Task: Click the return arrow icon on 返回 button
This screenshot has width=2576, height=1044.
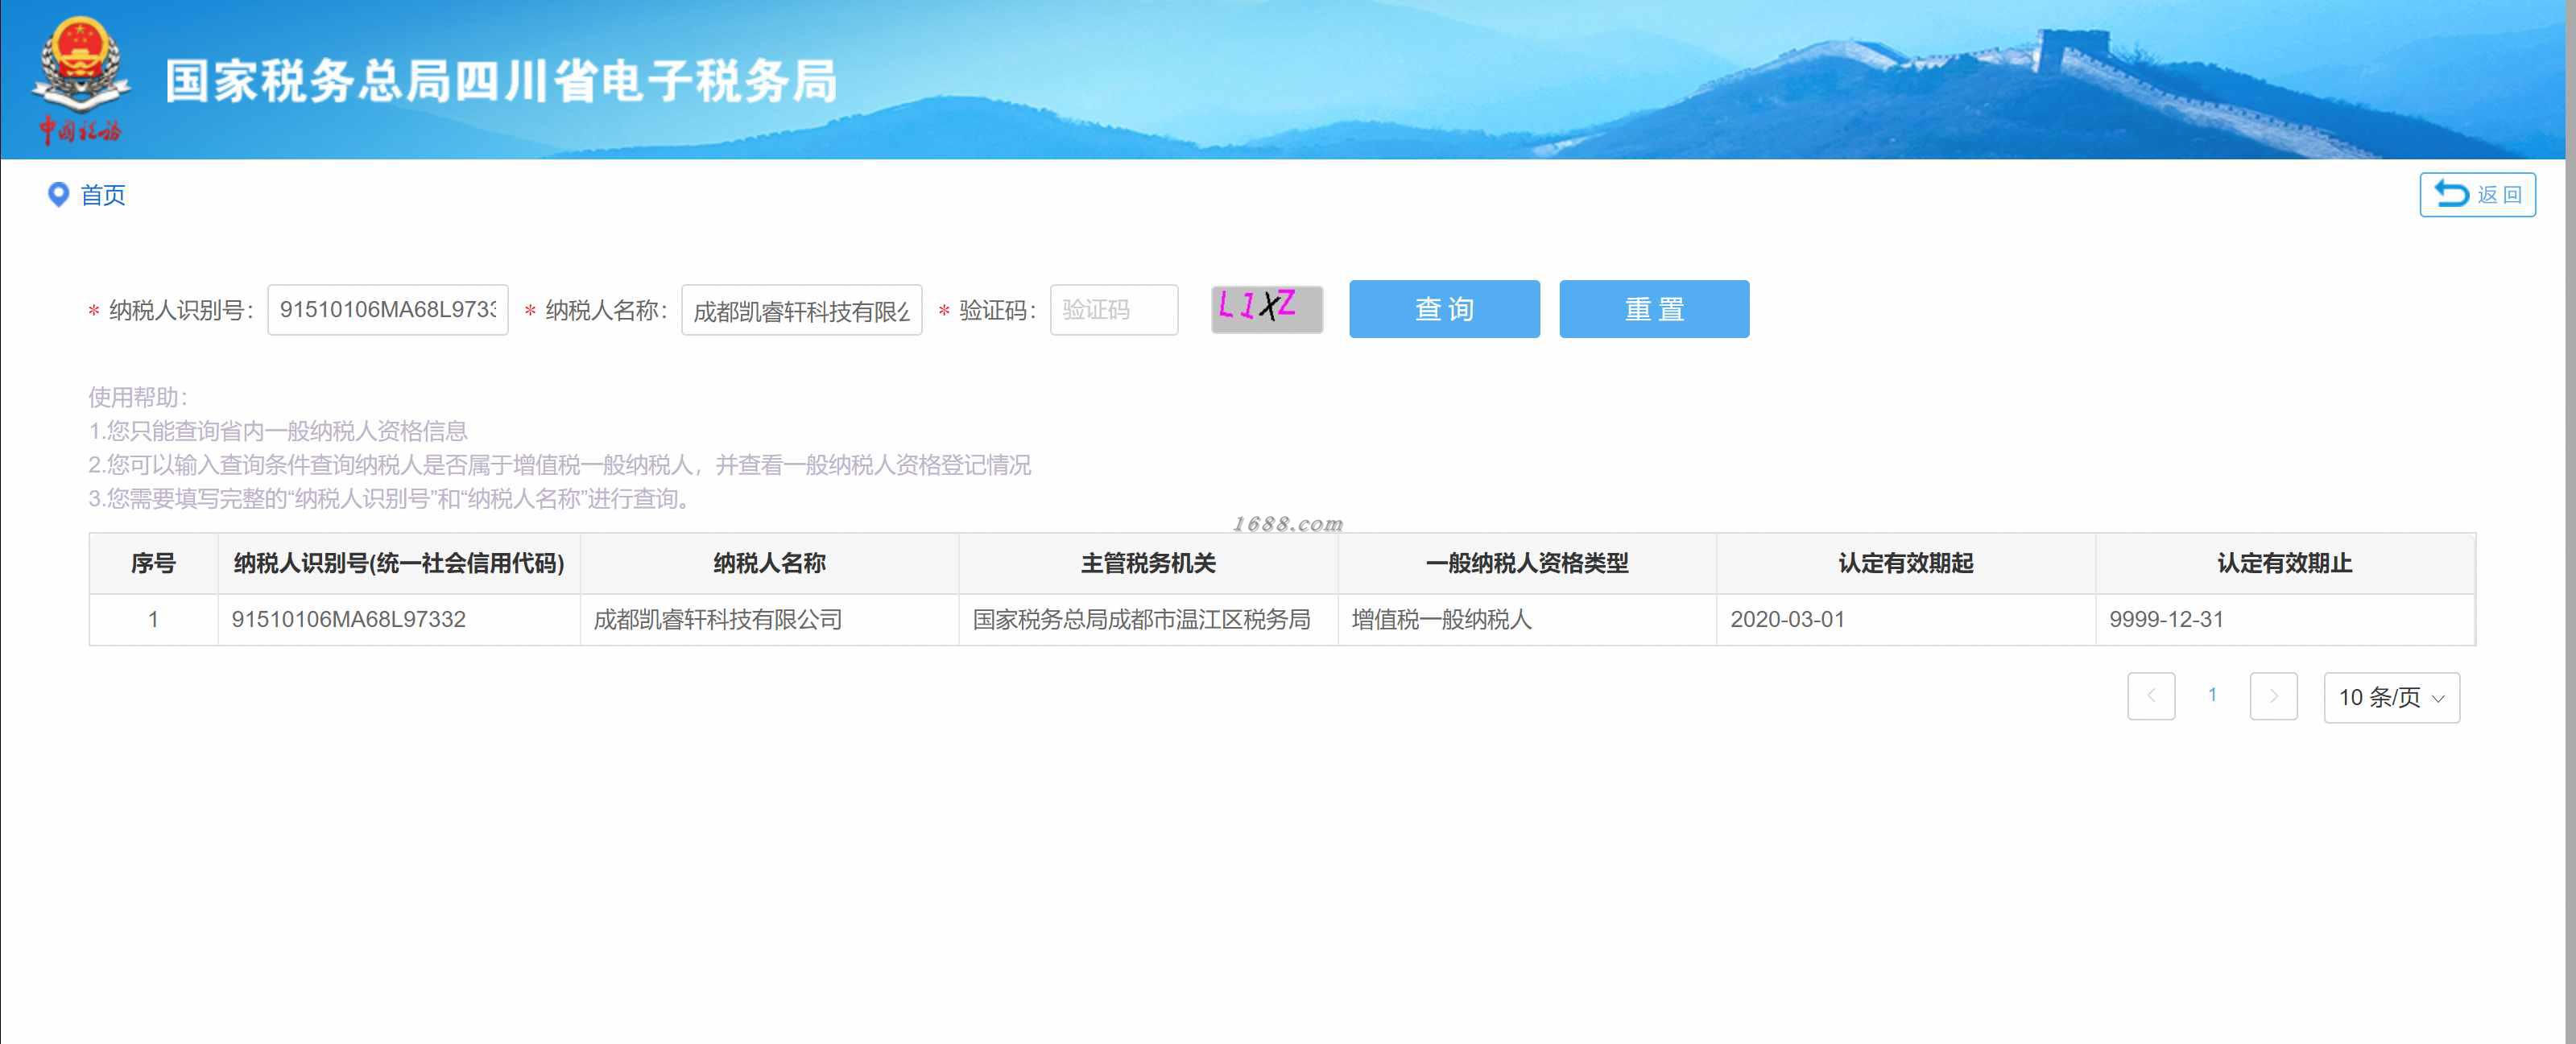Action: [2451, 193]
